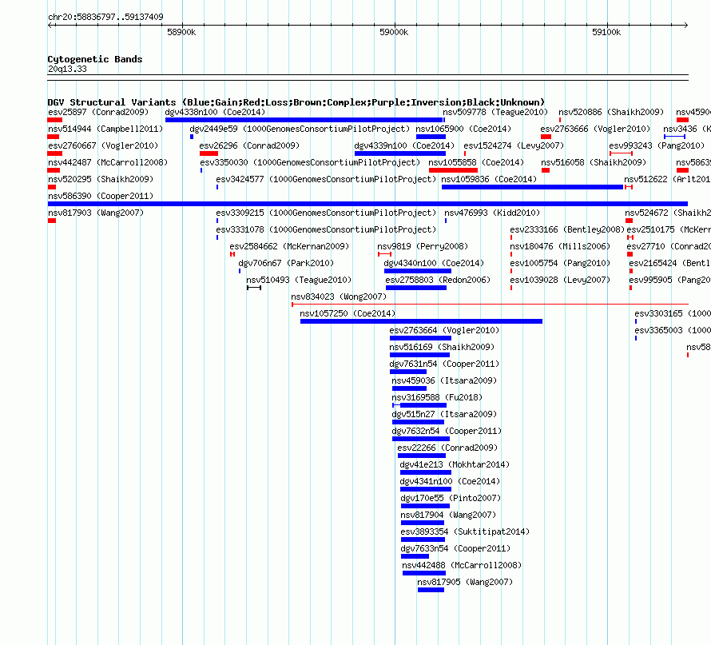The image size is (711, 645).
Task: Click the nsv509778 (Teague2010) label
Action: tap(495, 112)
